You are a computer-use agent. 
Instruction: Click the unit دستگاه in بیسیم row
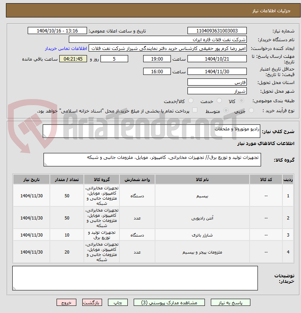click(137, 196)
